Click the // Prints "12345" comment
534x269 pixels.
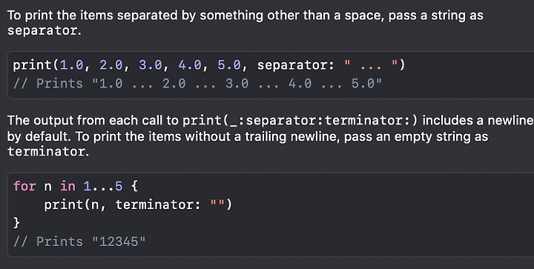coord(79,242)
